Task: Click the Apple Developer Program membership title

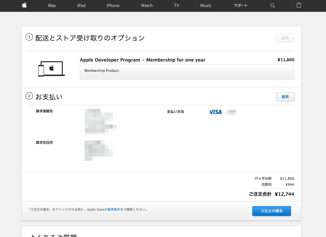Action: (x=142, y=60)
